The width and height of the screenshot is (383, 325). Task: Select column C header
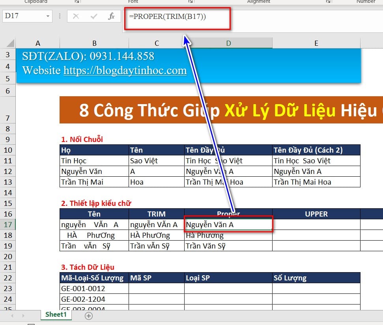157,43
